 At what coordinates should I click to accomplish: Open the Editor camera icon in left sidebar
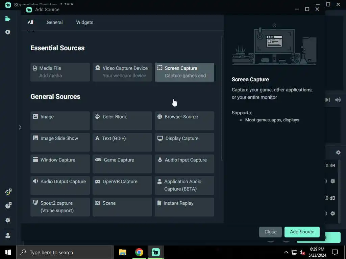point(8,19)
